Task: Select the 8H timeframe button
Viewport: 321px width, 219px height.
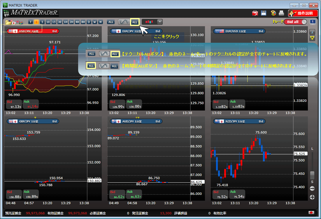Action: [83, 22]
